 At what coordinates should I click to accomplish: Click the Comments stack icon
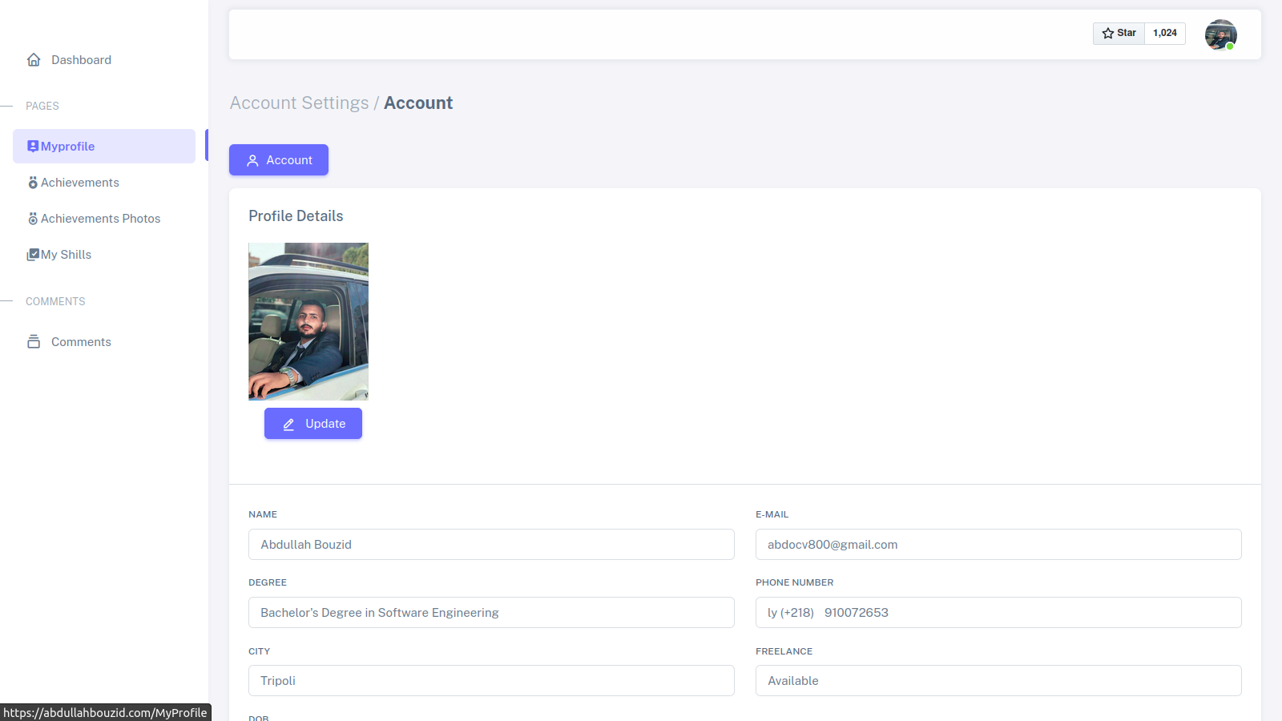tap(34, 342)
